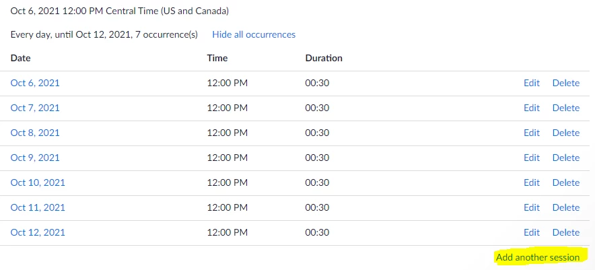Open the Oct 10, 2021 occurrence
Image resolution: width=595 pixels, height=270 pixels.
38,182
